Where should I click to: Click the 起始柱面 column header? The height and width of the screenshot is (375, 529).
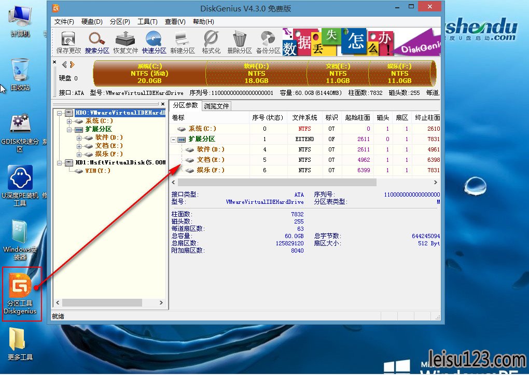point(358,117)
